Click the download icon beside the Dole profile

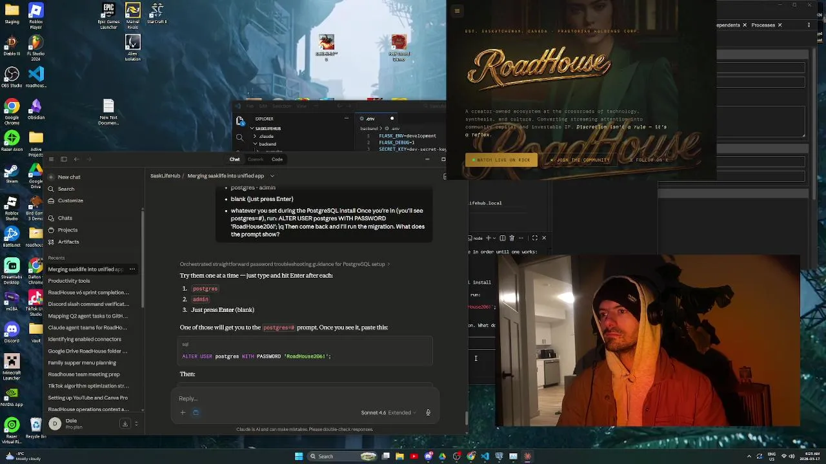tap(125, 423)
